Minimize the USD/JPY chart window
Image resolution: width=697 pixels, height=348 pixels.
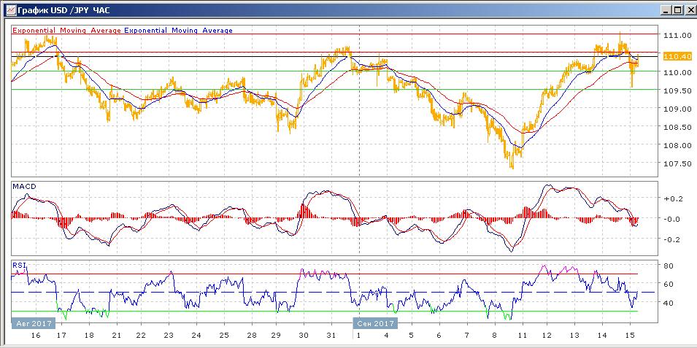(665, 10)
